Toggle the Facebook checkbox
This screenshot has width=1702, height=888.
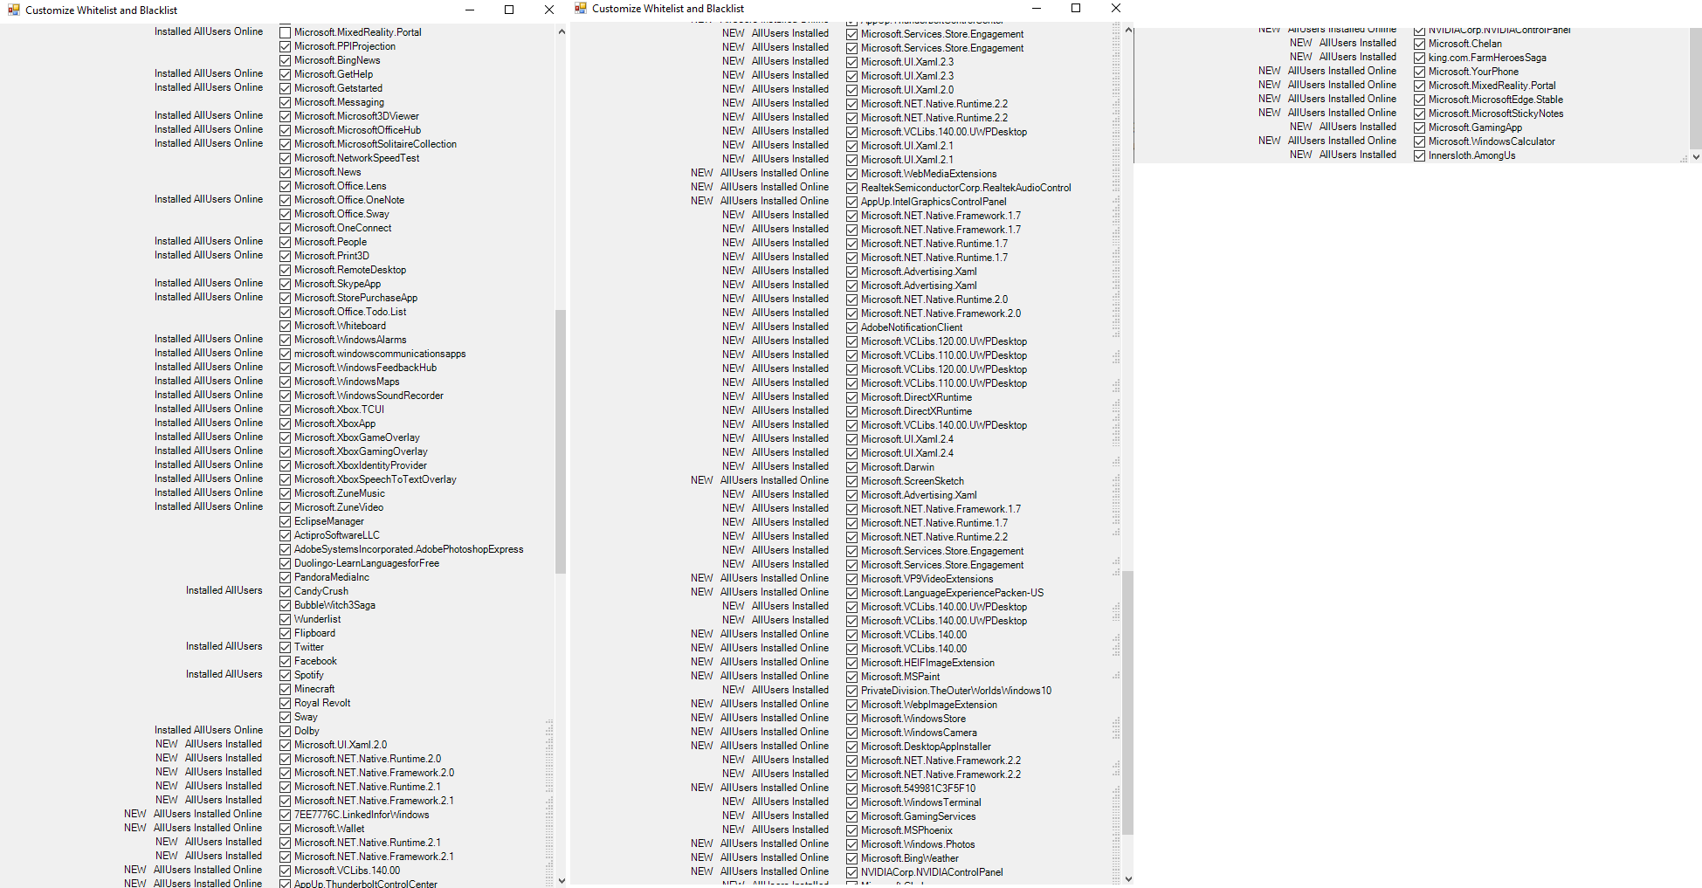point(285,661)
